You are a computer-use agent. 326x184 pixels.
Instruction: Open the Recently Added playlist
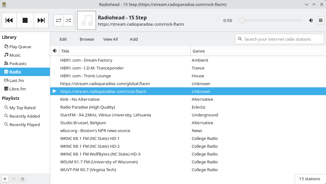pyautogui.click(x=24, y=116)
